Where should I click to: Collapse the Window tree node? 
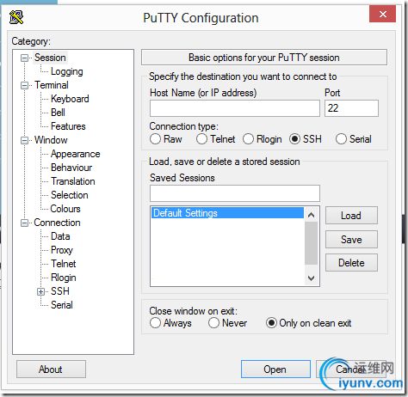(24, 140)
